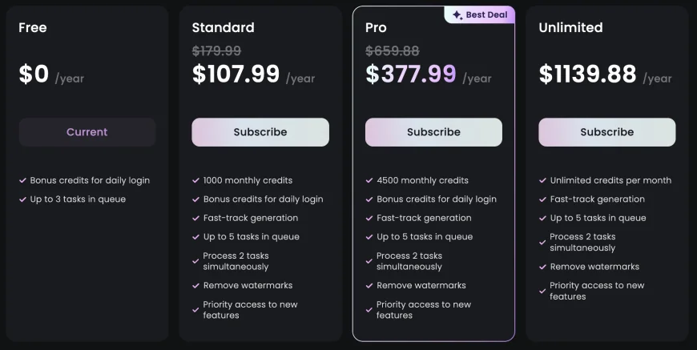Viewport: 697px width, 350px height.
Task: Click the checkmark by Up to 3 tasks in queue
Action: (x=22, y=199)
